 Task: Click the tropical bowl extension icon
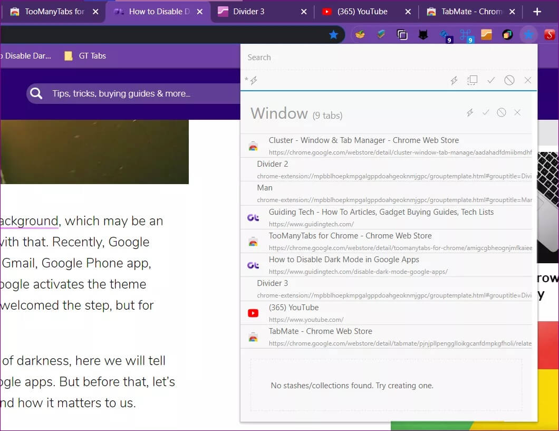tap(360, 34)
